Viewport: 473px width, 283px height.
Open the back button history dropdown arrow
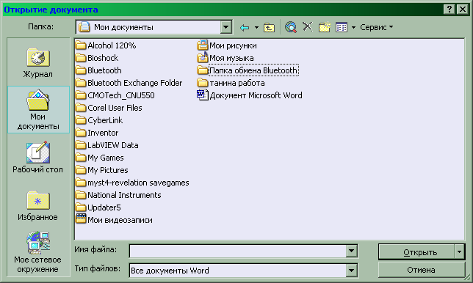[x=256, y=28]
